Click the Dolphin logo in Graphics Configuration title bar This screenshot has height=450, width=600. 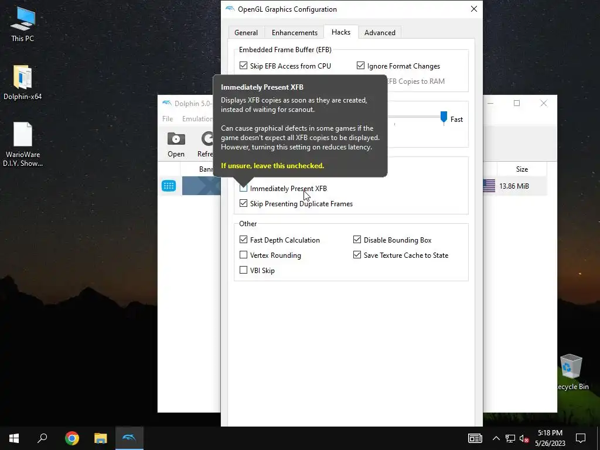[x=230, y=9]
